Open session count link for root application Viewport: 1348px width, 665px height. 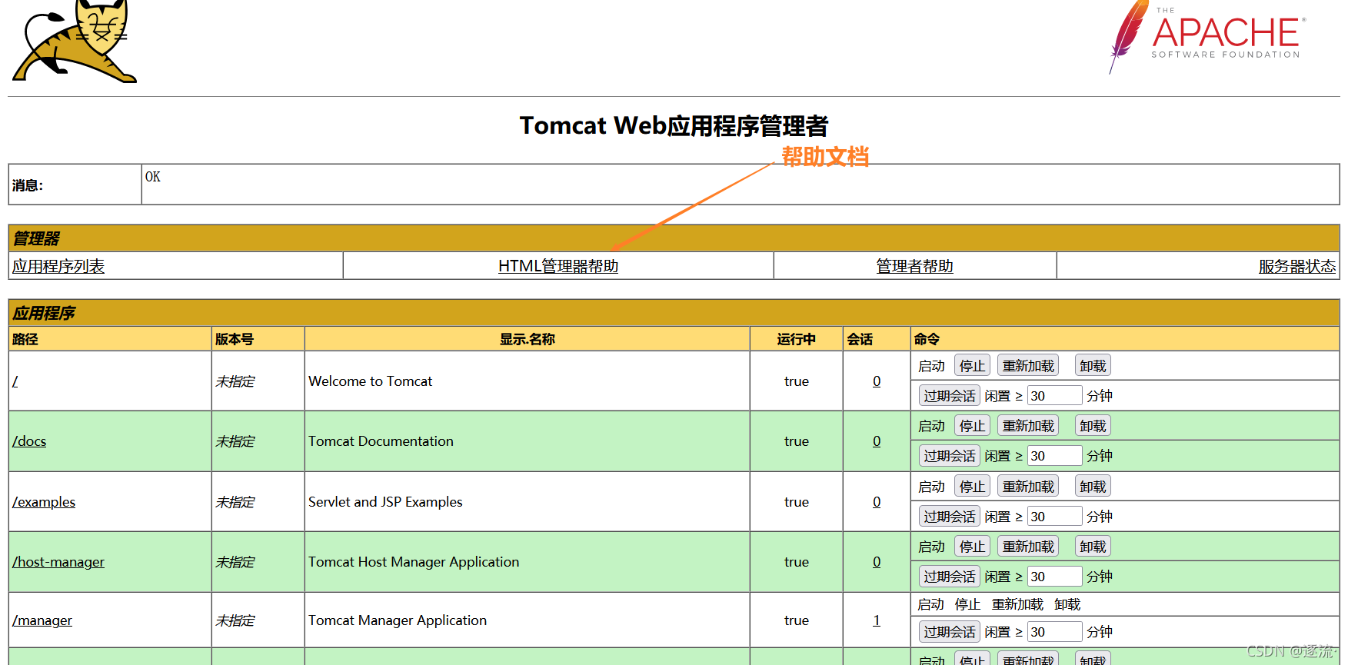click(x=877, y=381)
